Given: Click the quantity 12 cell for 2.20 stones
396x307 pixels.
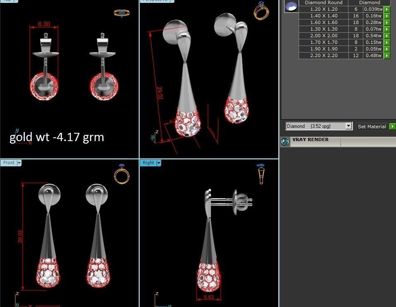Looking at the screenshot, I should click(x=356, y=55).
